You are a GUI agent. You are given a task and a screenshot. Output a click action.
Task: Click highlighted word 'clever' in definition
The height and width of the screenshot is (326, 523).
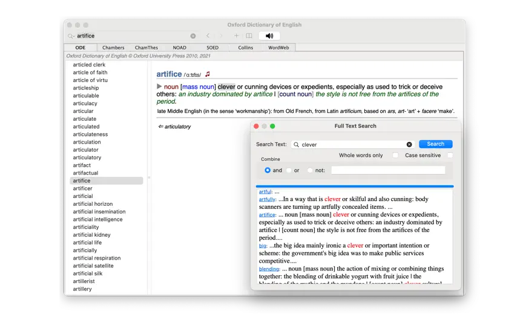[x=226, y=87]
